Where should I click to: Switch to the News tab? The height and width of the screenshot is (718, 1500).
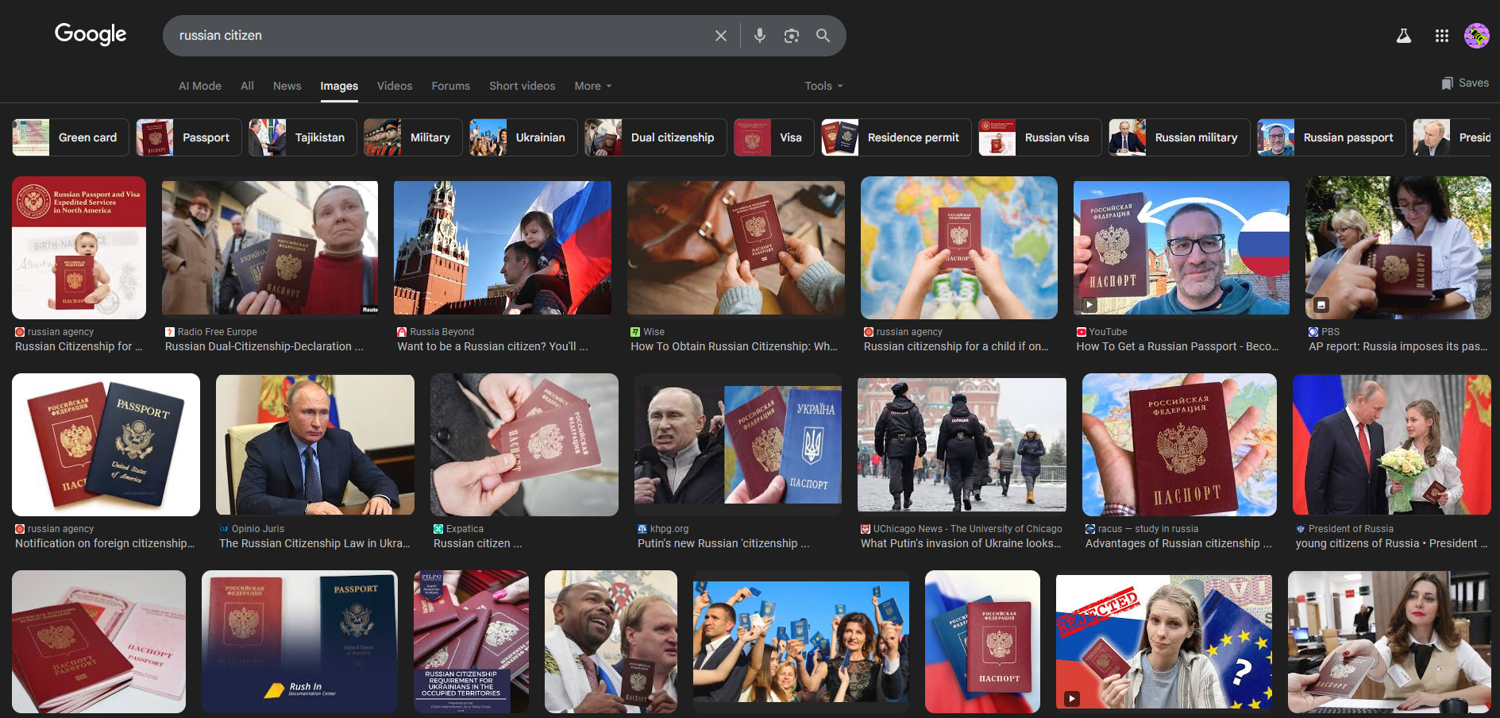(287, 86)
